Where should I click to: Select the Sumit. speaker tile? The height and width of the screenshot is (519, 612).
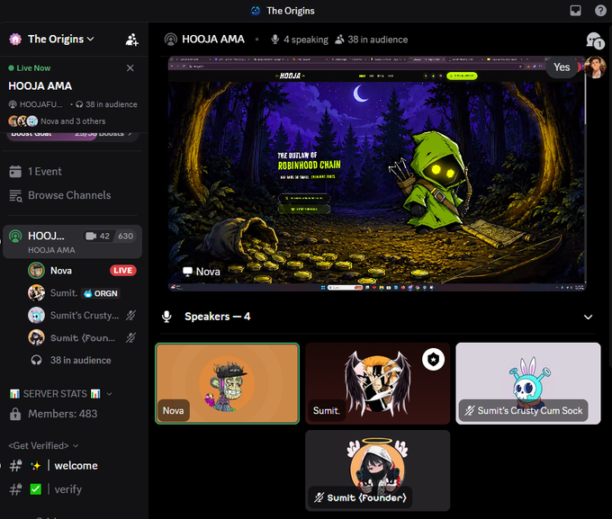(x=377, y=383)
